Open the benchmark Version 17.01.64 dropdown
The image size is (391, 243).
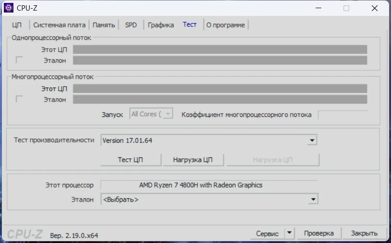[x=312, y=141]
